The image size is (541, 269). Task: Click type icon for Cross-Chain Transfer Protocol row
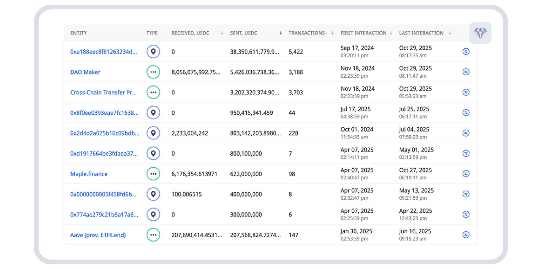tap(153, 92)
